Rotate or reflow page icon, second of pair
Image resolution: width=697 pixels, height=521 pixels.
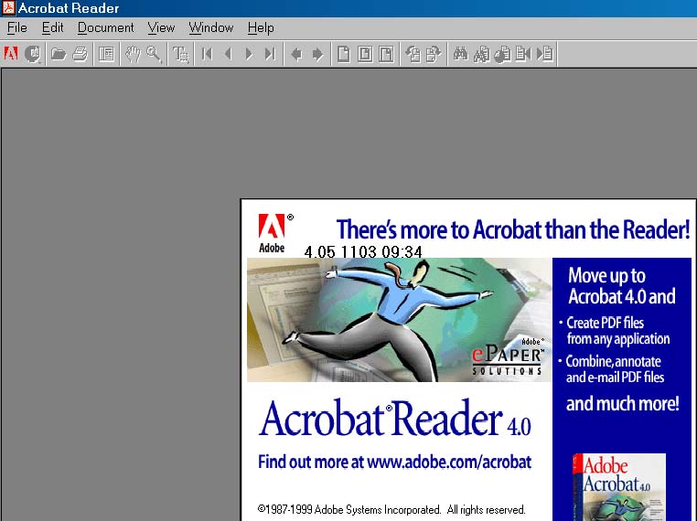click(434, 54)
